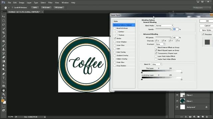The height and width of the screenshot is (119, 213).
Task: Open tool preset picker arrow
Action: pos(9,8)
